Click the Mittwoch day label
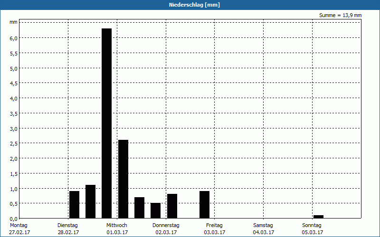The image size is (380, 237). coord(116,226)
